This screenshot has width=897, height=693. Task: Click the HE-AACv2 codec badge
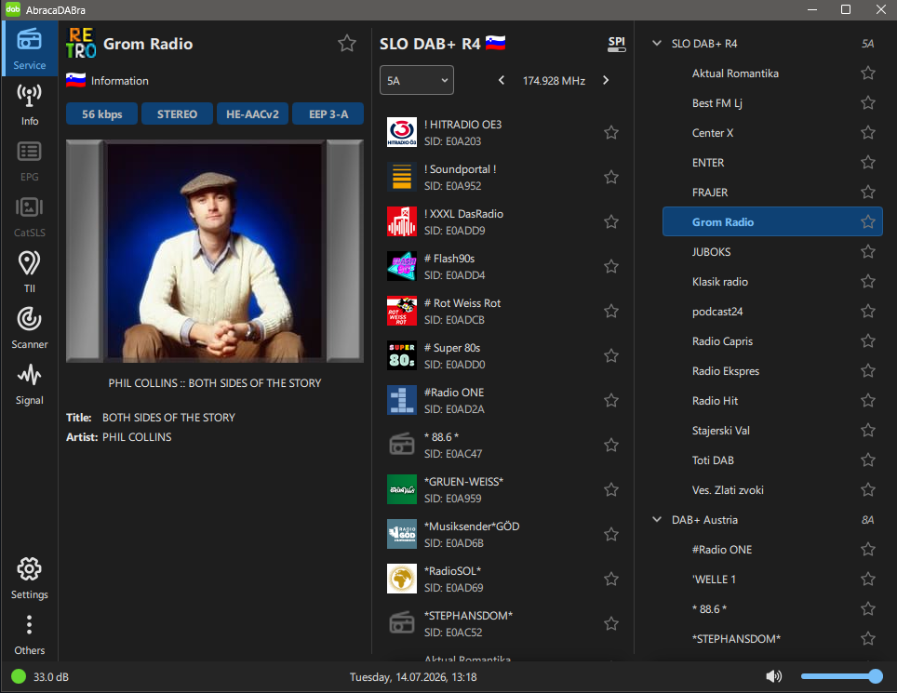click(252, 113)
